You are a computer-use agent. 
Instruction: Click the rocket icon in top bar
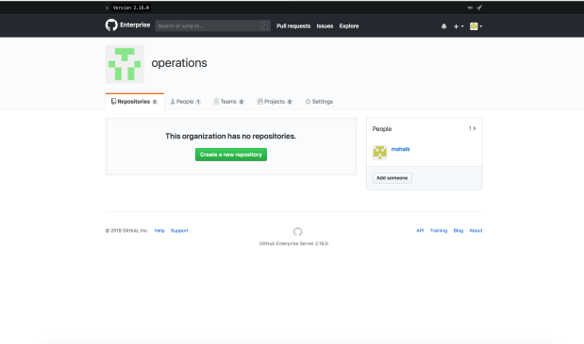coord(479,8)
